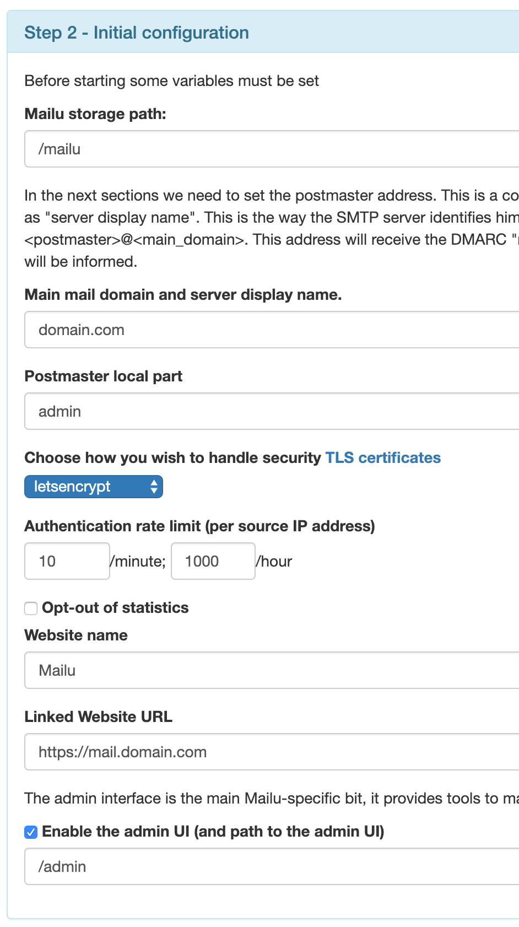Click the per-minute rate limit field
The image size is (519, 927).
pyautogui.click(x=67, y=561)
